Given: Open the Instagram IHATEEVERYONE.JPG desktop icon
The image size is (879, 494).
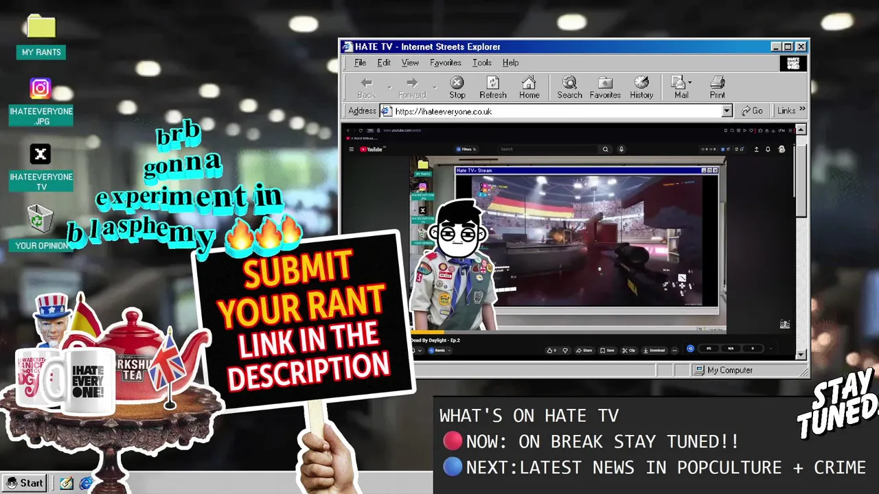Looking at the screenshot, I should (41, 102).
